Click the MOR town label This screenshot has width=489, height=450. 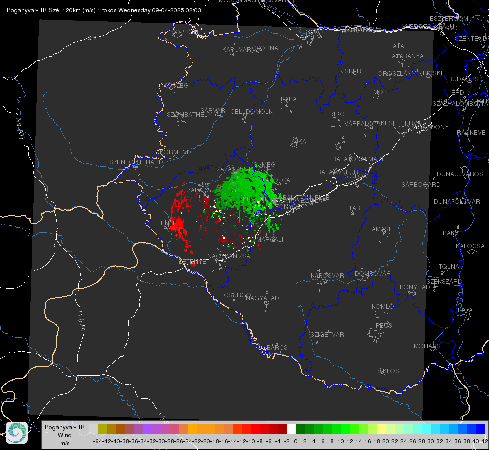(x=381, y=92)
